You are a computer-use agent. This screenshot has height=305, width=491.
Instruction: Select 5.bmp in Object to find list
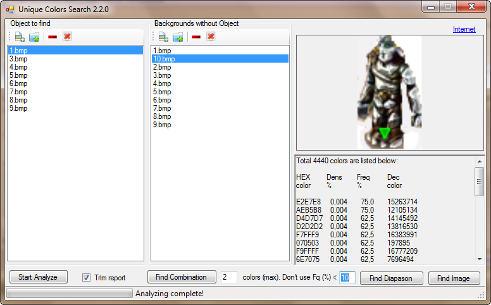(x=18, y=75)
